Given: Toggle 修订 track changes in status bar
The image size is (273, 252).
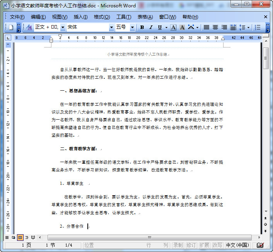Looking at the screenshot, I should 191,245.
